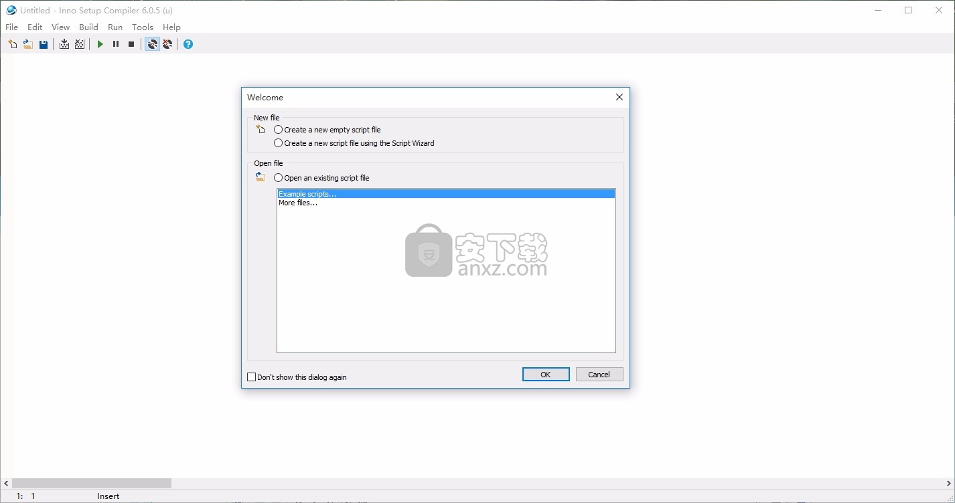Select the Example scripts... list entry

[446, 194]
